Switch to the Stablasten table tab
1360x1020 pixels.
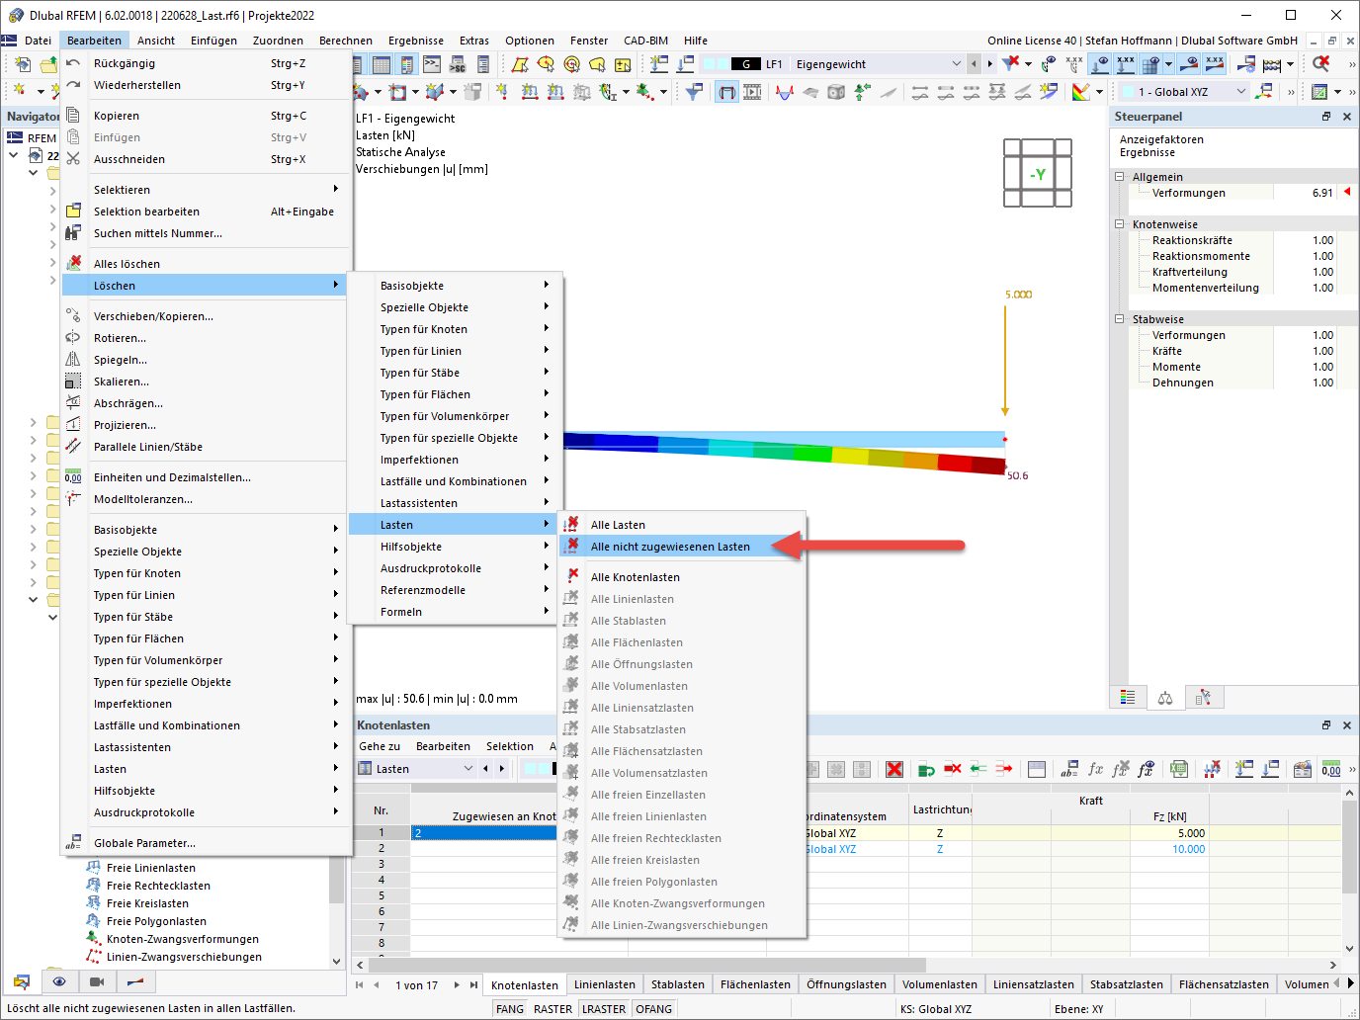[678, 984]
